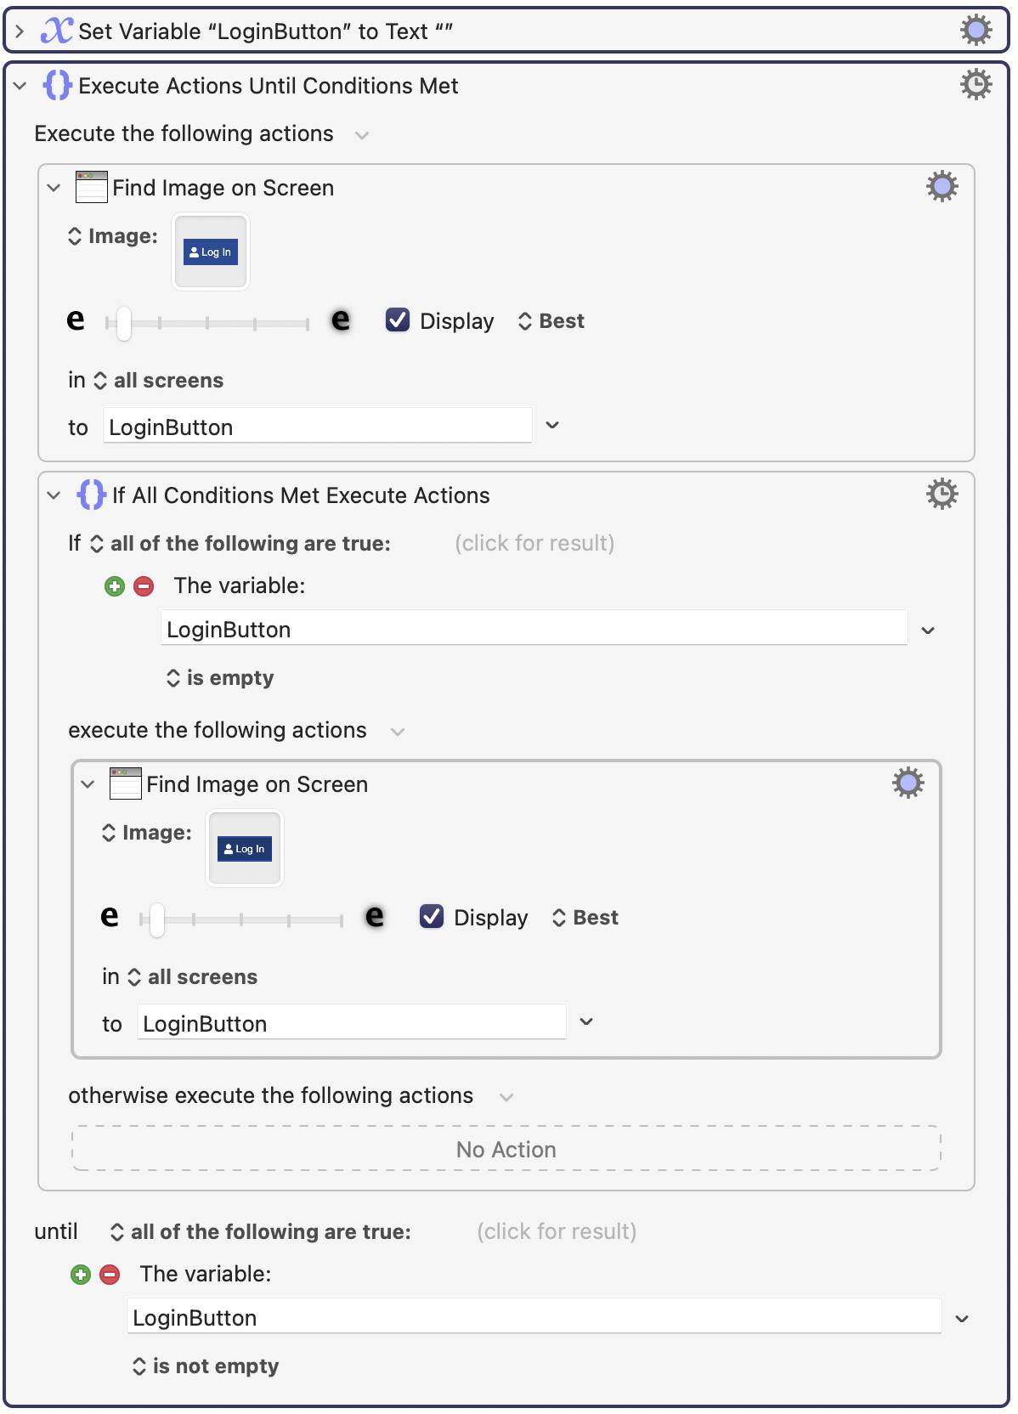Open gear menu of first Find Image action
This screenshot has width=1018, height=1414.
(942, 186)
